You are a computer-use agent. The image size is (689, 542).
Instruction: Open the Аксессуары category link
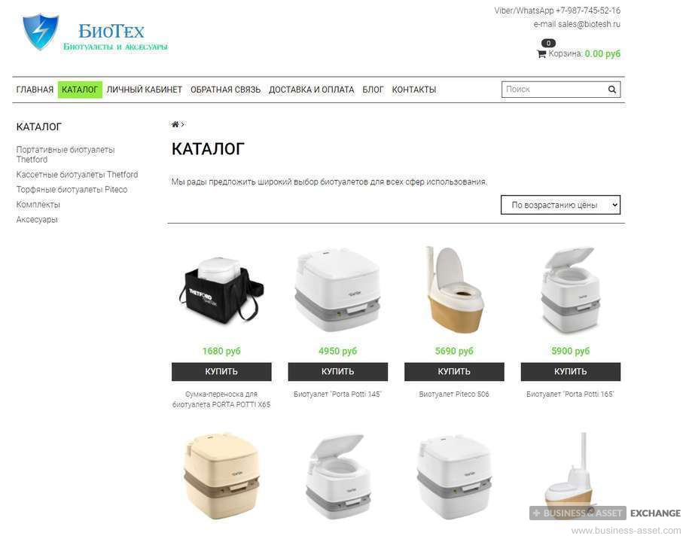click(37, 219)
